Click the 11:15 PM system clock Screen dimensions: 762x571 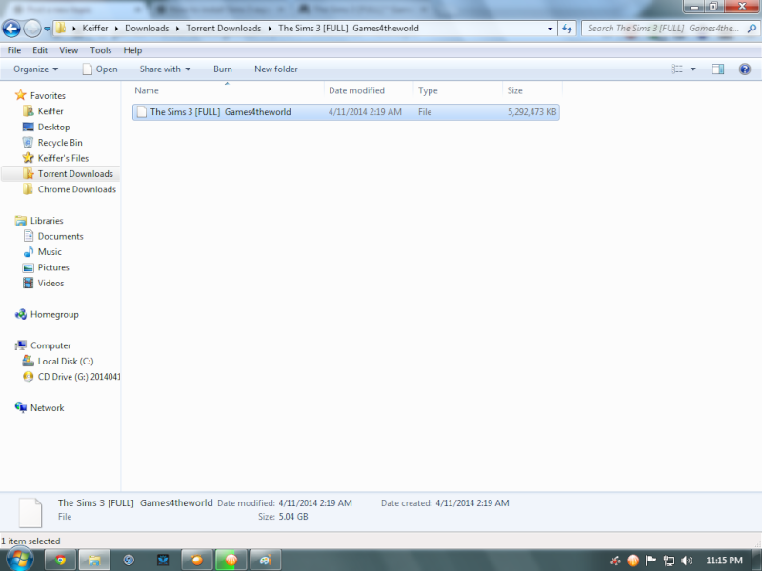click(x=724, y=561)
